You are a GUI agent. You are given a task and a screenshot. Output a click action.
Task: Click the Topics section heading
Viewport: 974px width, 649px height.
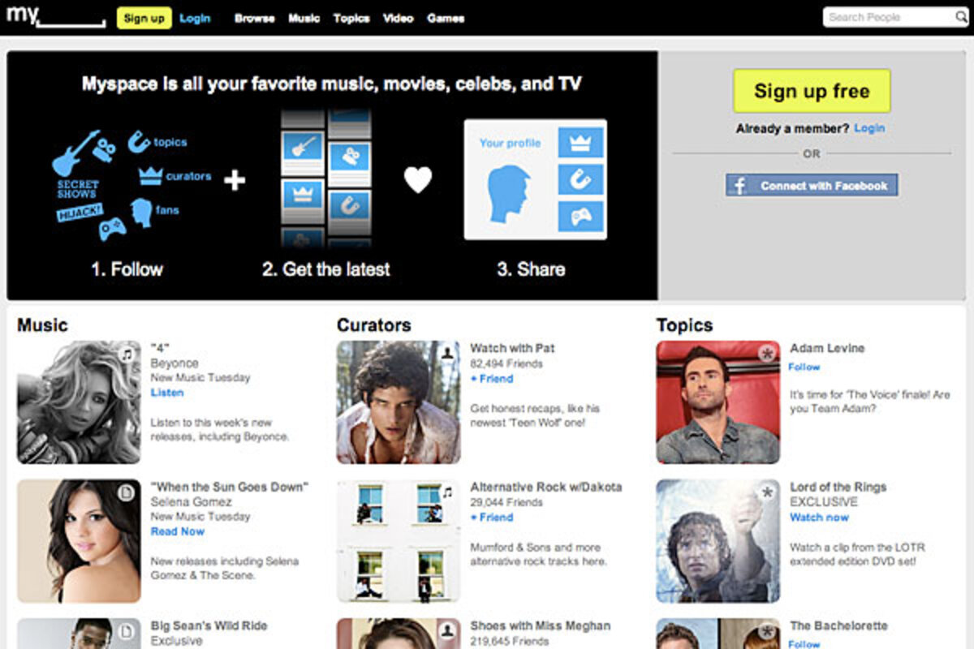pos(685,325)
